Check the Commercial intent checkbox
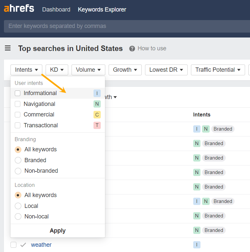 (17, 114)
